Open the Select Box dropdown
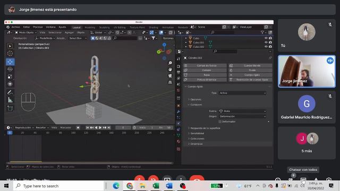Viewport: 340px width, 191px height. click(x=78, y=38)
